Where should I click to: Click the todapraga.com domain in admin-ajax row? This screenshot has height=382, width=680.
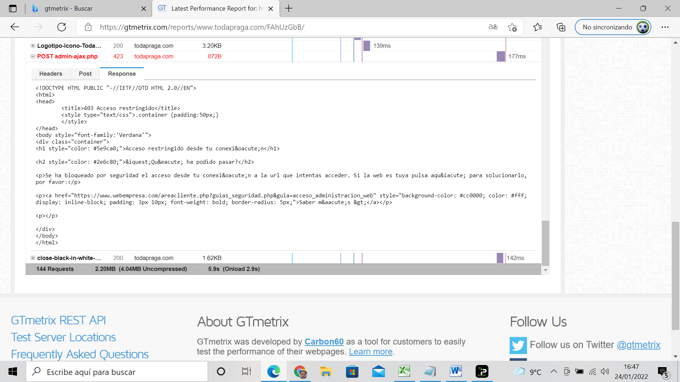(154, 56)
